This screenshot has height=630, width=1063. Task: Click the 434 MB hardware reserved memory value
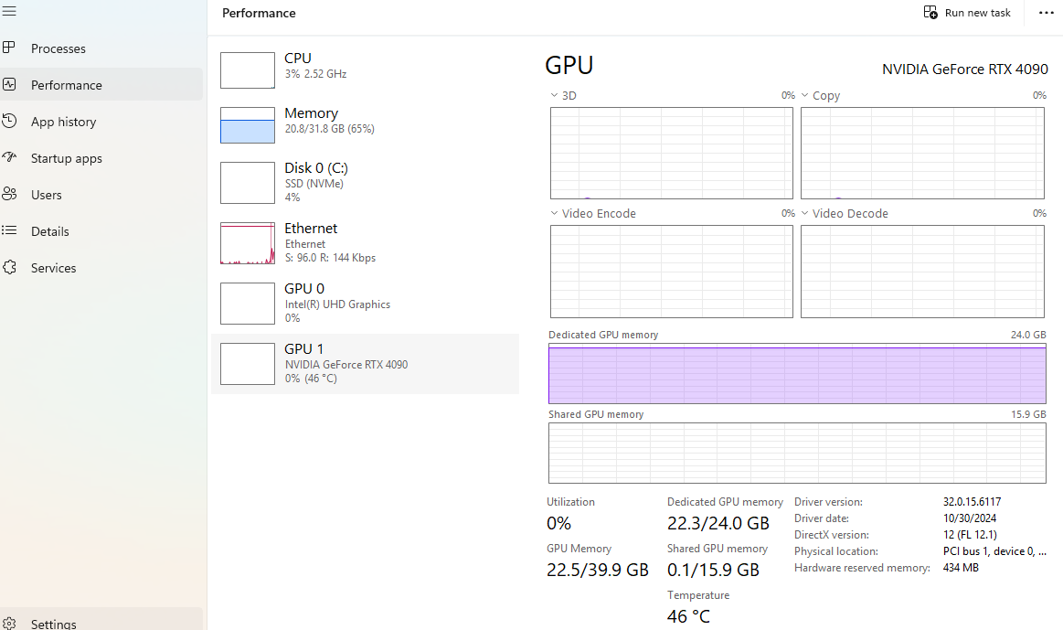pos(961,568)
